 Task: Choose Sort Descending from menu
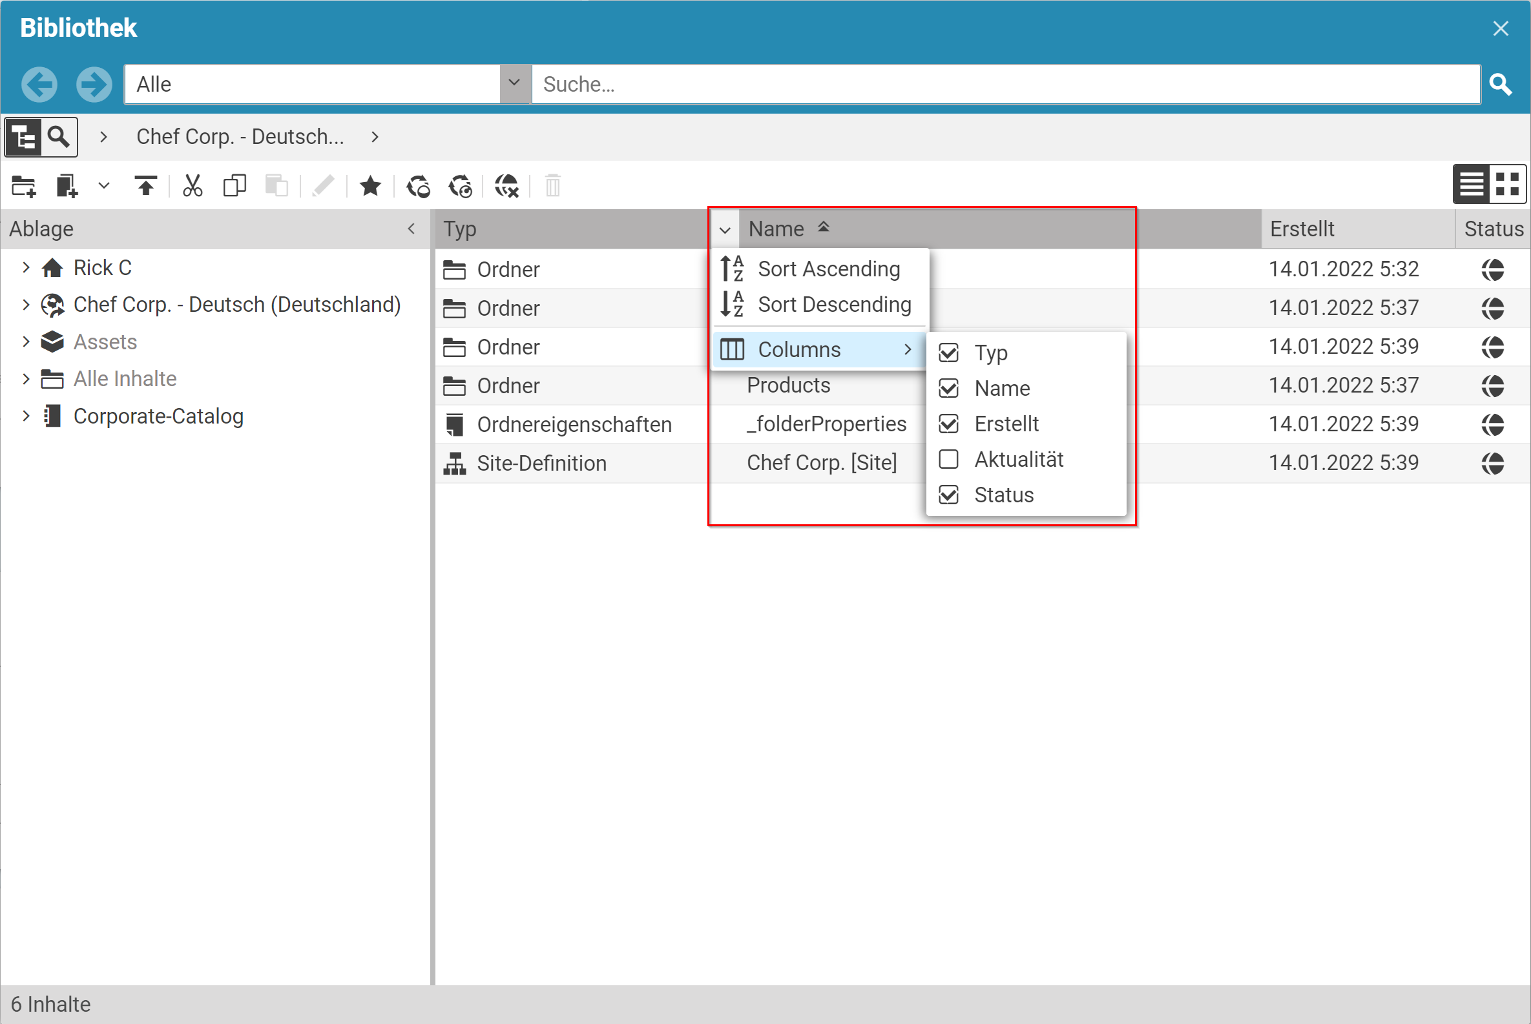[x=834, y=305]
